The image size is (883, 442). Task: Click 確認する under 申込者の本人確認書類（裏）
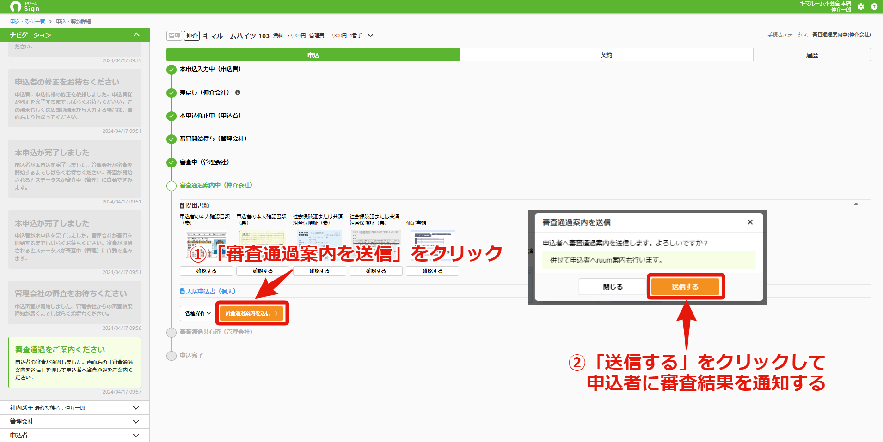pos(263,271)
